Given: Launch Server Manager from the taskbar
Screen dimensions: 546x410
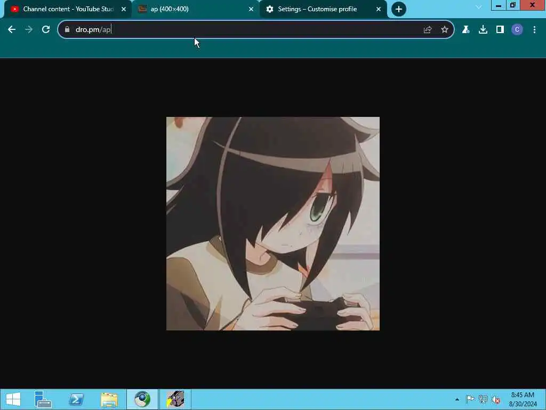Looking at the screenshot, I should (x=43, y=399).
